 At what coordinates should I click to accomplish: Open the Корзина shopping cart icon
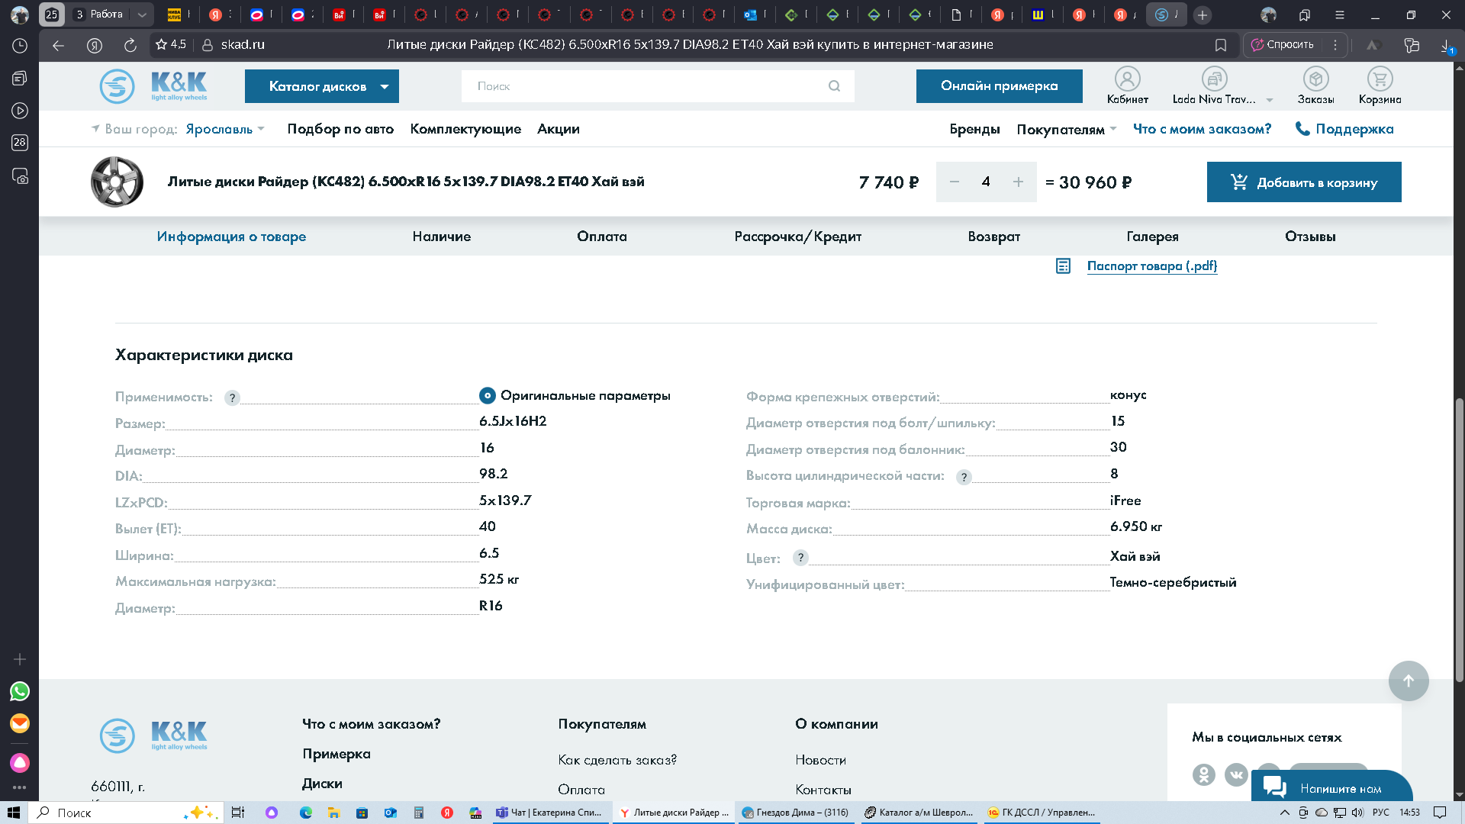point(1380,79)
